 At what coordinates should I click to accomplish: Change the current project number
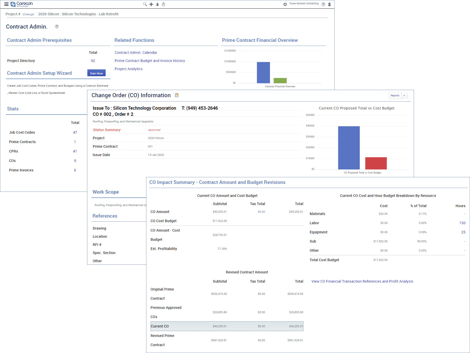[x=28, y=14]
